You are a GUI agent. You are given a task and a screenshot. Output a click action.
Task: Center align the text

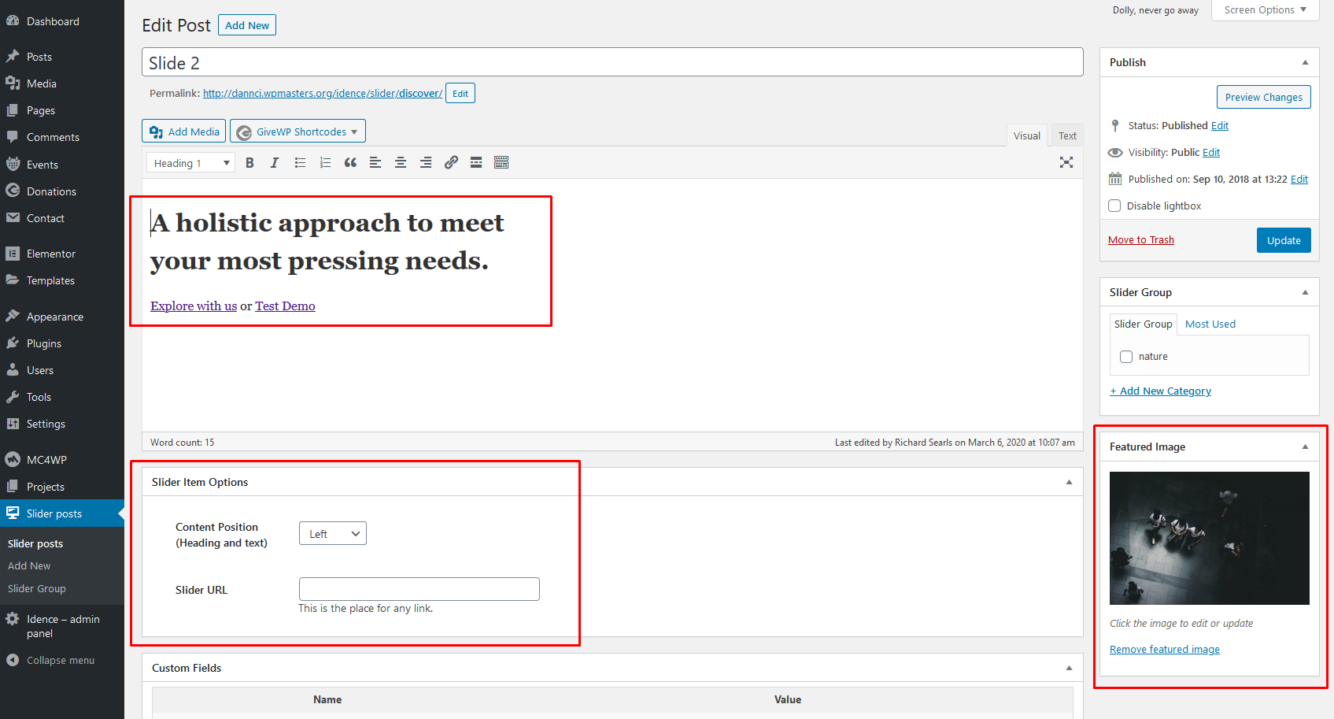coord(401,163)
